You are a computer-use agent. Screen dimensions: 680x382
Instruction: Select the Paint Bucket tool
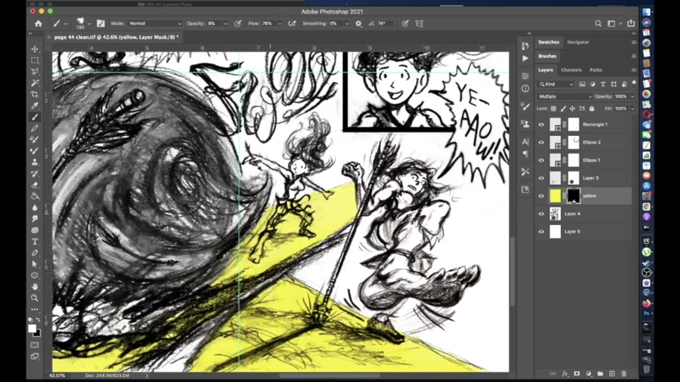tap(35, 196)
